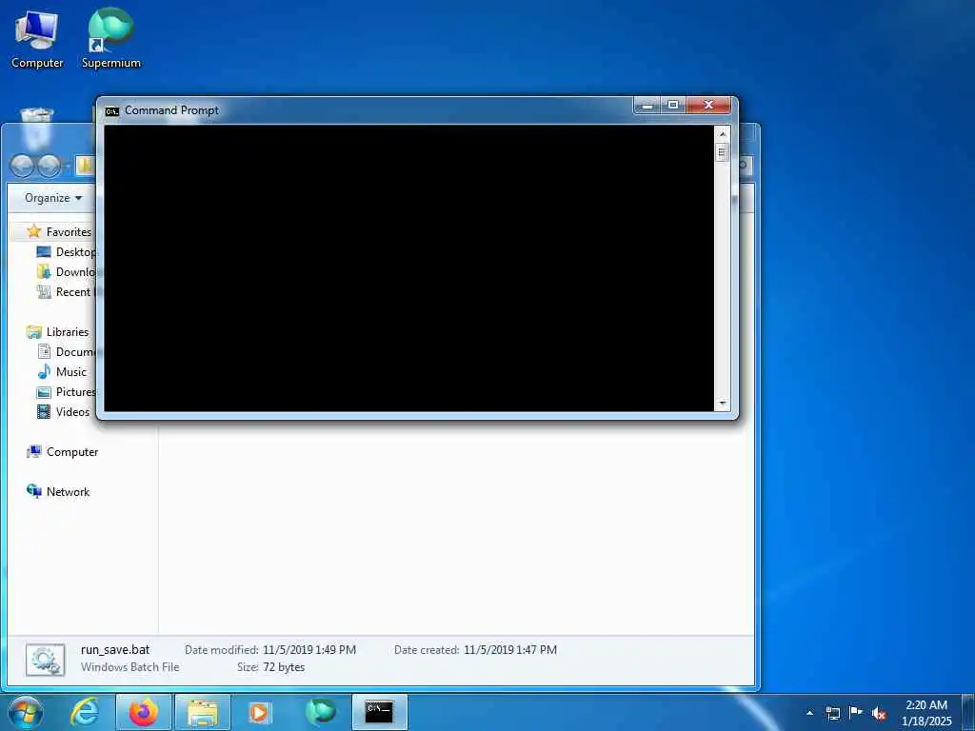
Task: Click the Favorites star icon
Action: point(33,232)
